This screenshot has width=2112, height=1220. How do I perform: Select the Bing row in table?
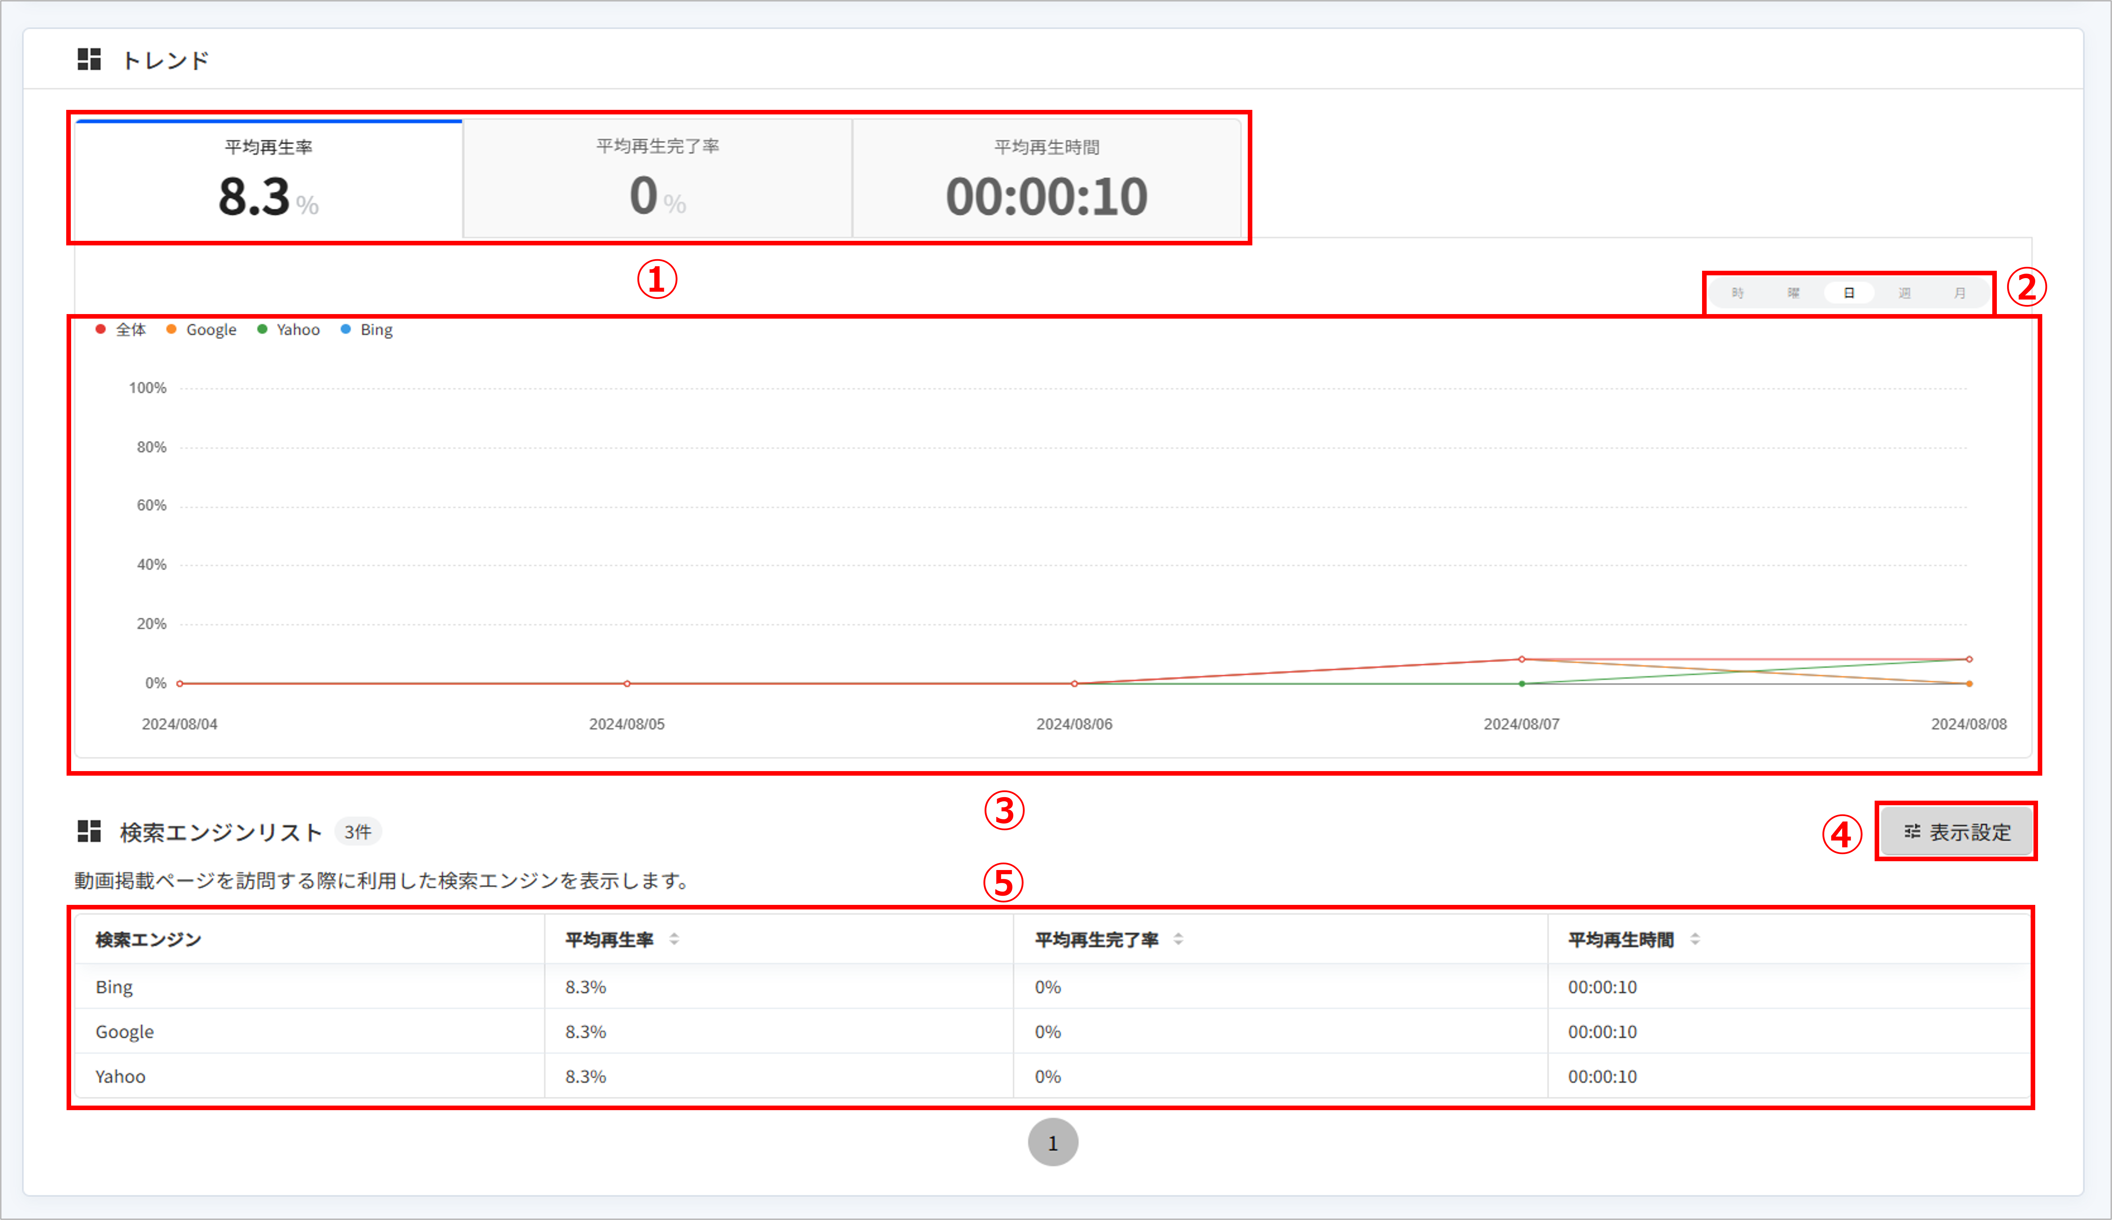1053,987
